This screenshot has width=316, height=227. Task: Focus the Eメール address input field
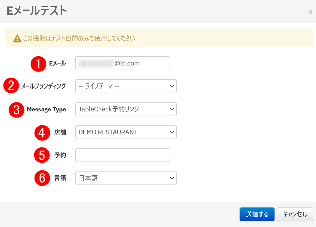122,64
